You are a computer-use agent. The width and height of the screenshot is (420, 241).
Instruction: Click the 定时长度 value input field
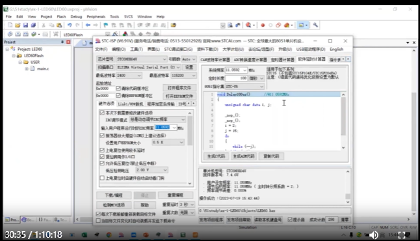(x=236, y=78)
